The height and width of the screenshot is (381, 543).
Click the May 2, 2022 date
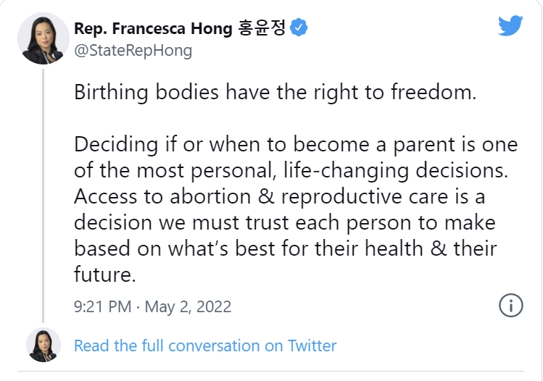point(188,307)
